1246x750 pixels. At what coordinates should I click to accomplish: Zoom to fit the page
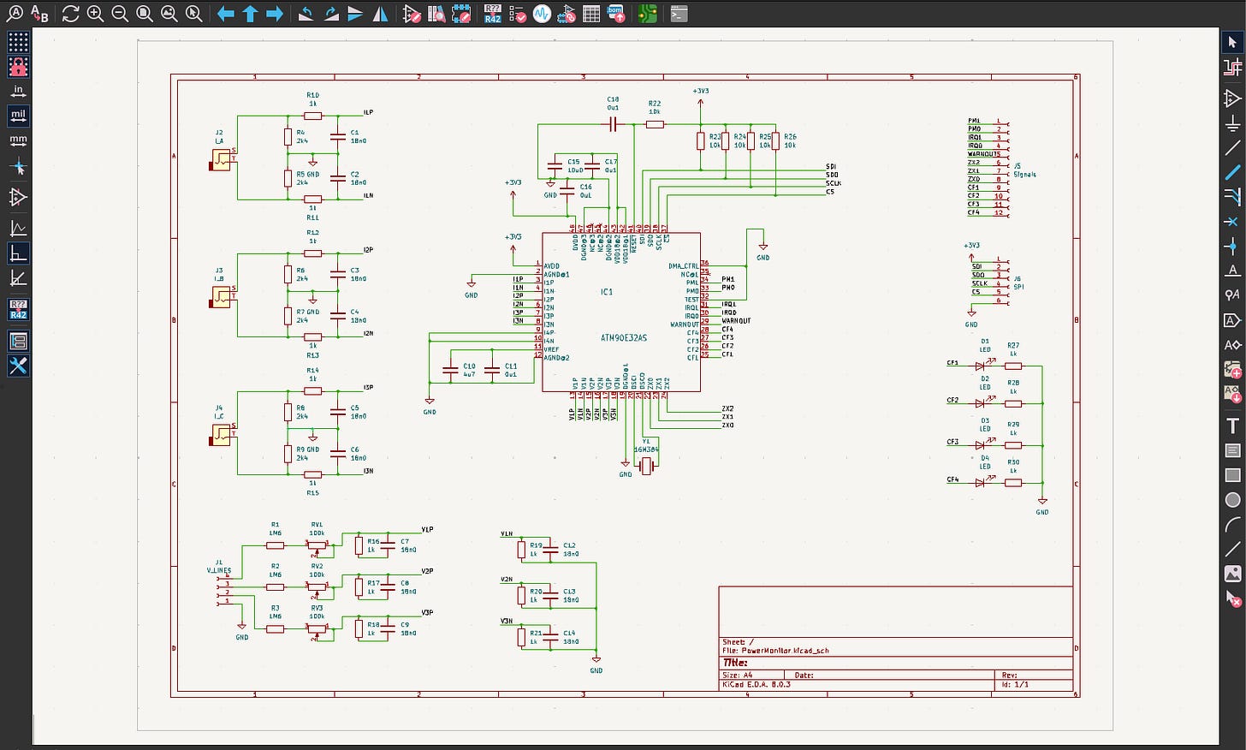[145, 14]
